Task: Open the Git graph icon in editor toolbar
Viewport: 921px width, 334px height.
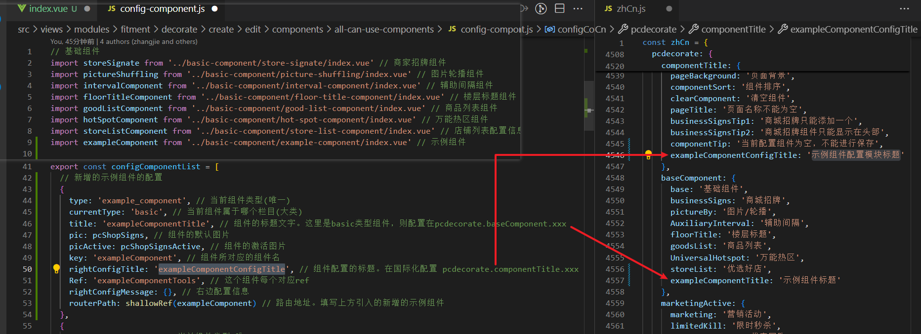Action: pos(541,8)
